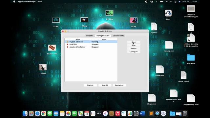
Task: Click the date and time in menu bar
Action: 190,2
